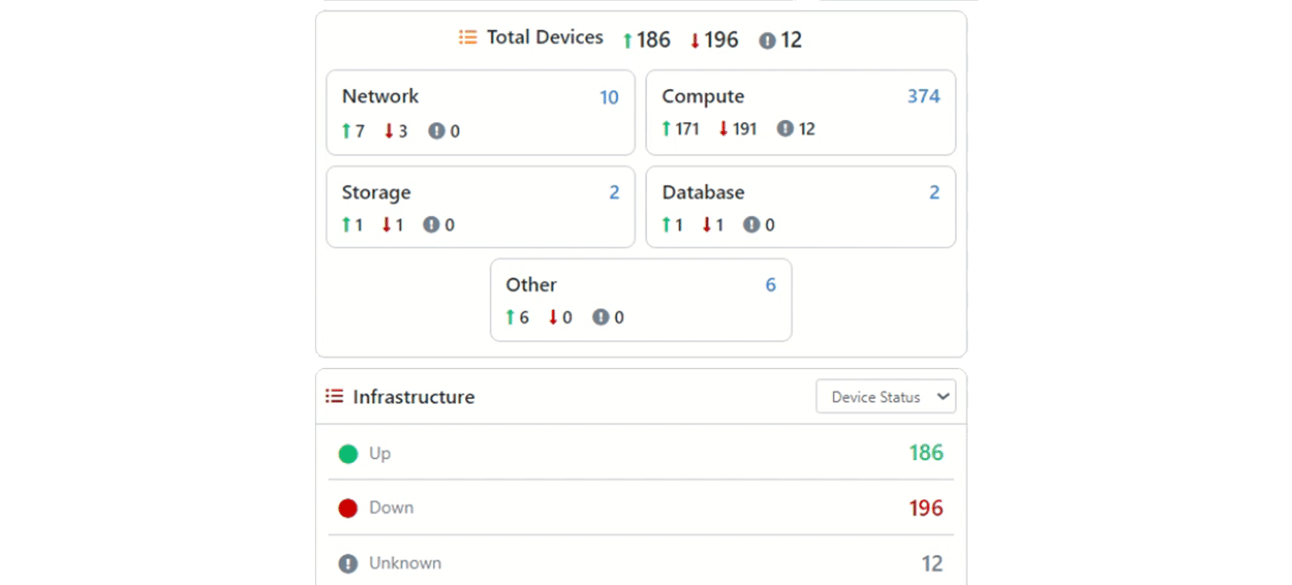Screen dimensions: 1292x585
Task: Click the Other down arrow icon
Action: 553,317
